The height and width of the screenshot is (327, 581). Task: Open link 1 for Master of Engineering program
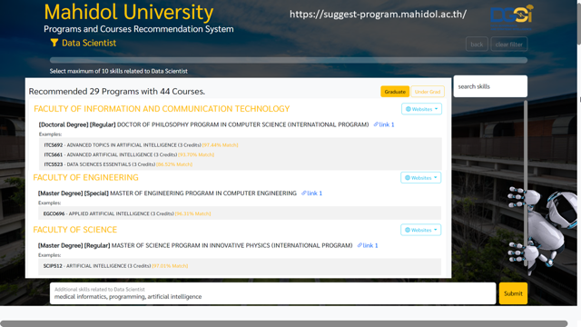[311, 193]
